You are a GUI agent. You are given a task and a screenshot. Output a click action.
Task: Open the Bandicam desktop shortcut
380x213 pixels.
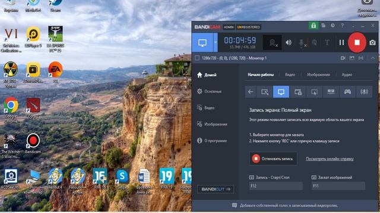pyautogui.click(x=33, y=143)
